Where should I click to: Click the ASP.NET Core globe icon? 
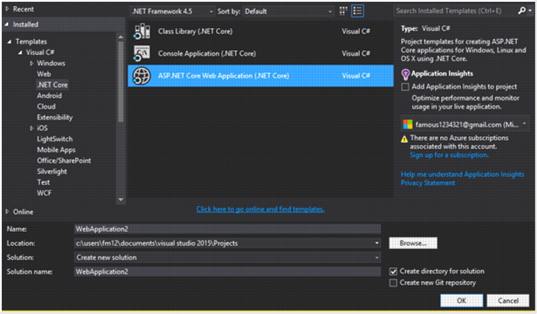(x=142, y=76)
